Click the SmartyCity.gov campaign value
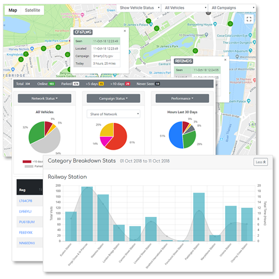 tap(103, 56)
